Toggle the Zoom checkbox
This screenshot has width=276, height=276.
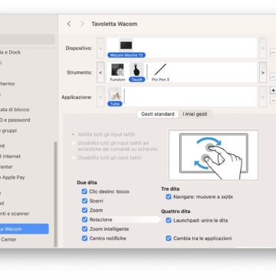click(84, 210)
